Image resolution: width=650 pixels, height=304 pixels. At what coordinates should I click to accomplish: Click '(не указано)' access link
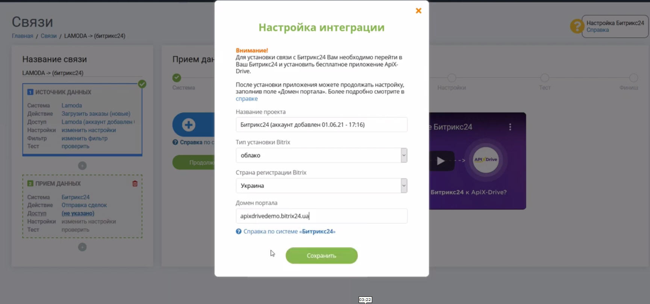pyautogui.click(x=78, y=213)
